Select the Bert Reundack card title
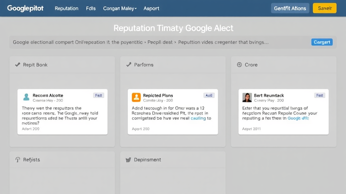The image size is (346, 194). pyautogui.click(x=269, y=95)
